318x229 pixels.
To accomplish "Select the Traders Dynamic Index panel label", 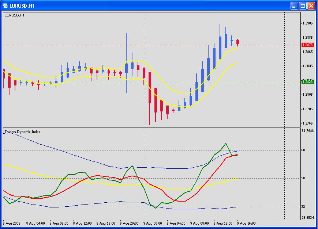I will [22, 132].
